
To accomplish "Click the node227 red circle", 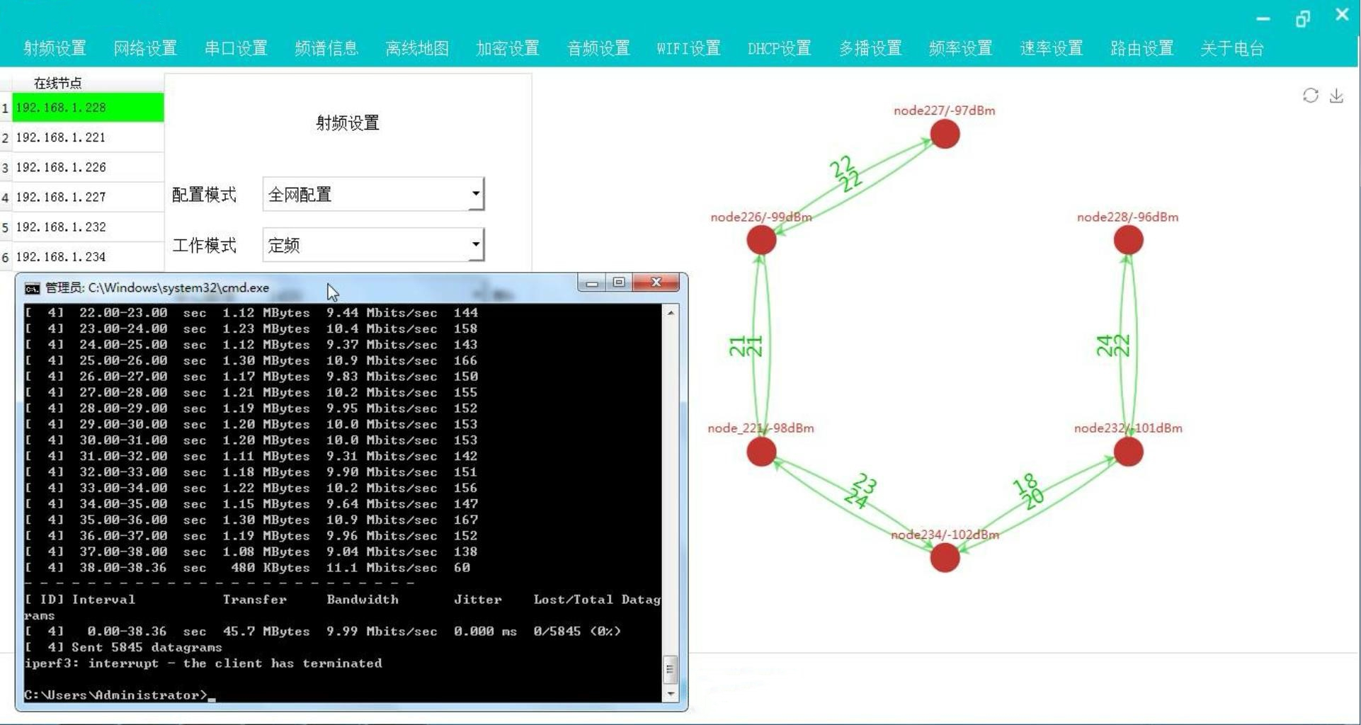I will point(945,134).
